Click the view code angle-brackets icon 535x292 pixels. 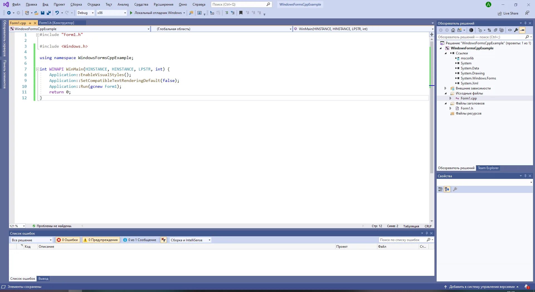tap(510, 30)
